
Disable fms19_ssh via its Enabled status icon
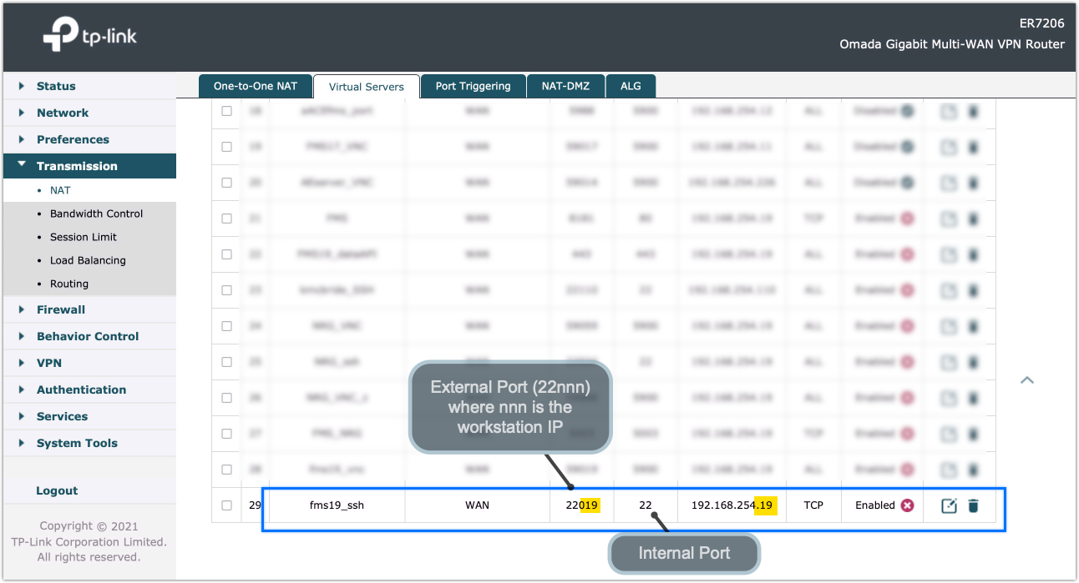[907, 505]
